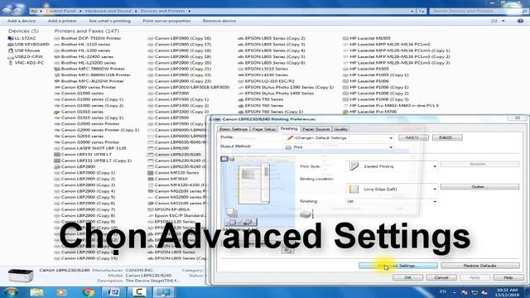Click Add a device in the toolbar

(22, 21)
